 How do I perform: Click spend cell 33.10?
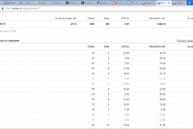162,74
